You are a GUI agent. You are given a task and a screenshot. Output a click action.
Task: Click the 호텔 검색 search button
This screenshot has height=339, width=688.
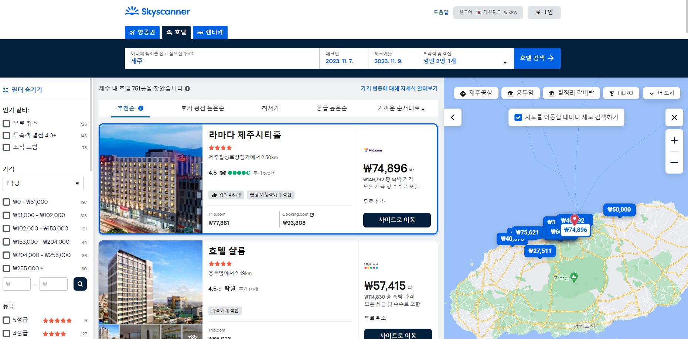pos(537,58)
